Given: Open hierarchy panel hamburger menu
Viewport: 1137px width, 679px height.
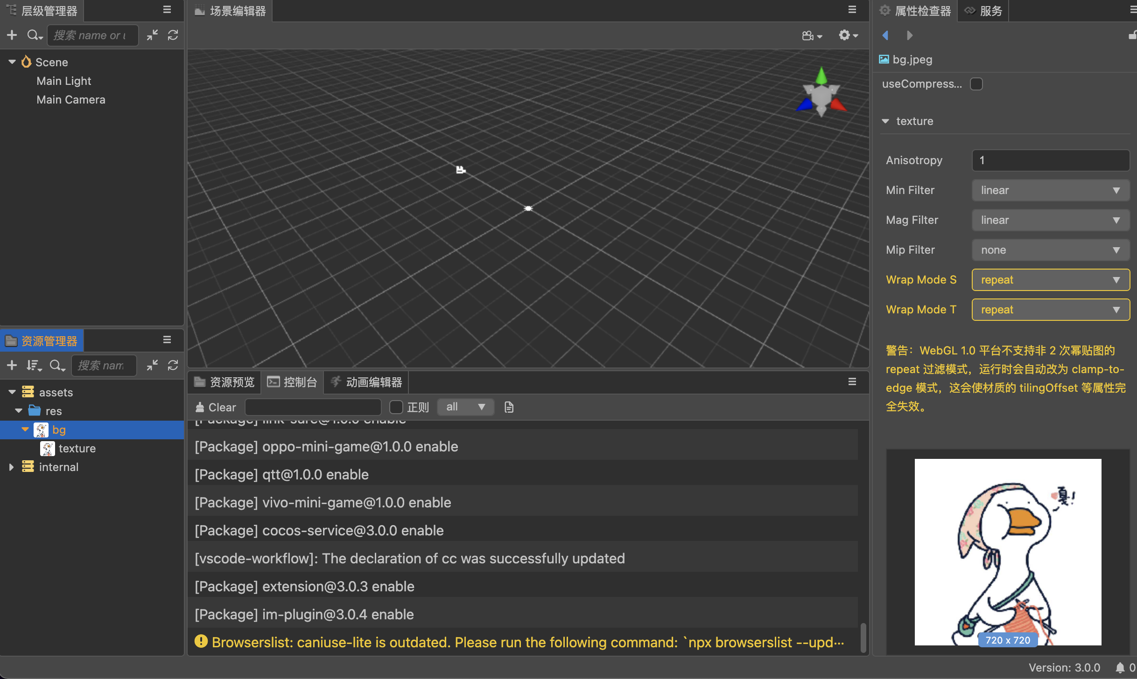Looking at the screenshot, I should point(167,10).
